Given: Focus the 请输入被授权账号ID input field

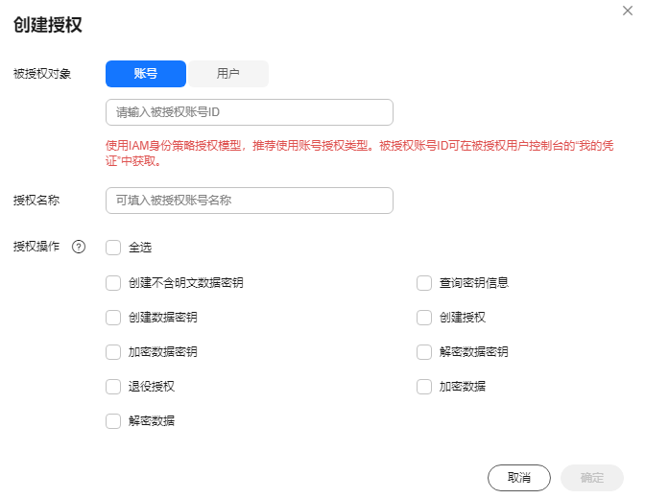Looking at the screenshot, I should 250,112.
